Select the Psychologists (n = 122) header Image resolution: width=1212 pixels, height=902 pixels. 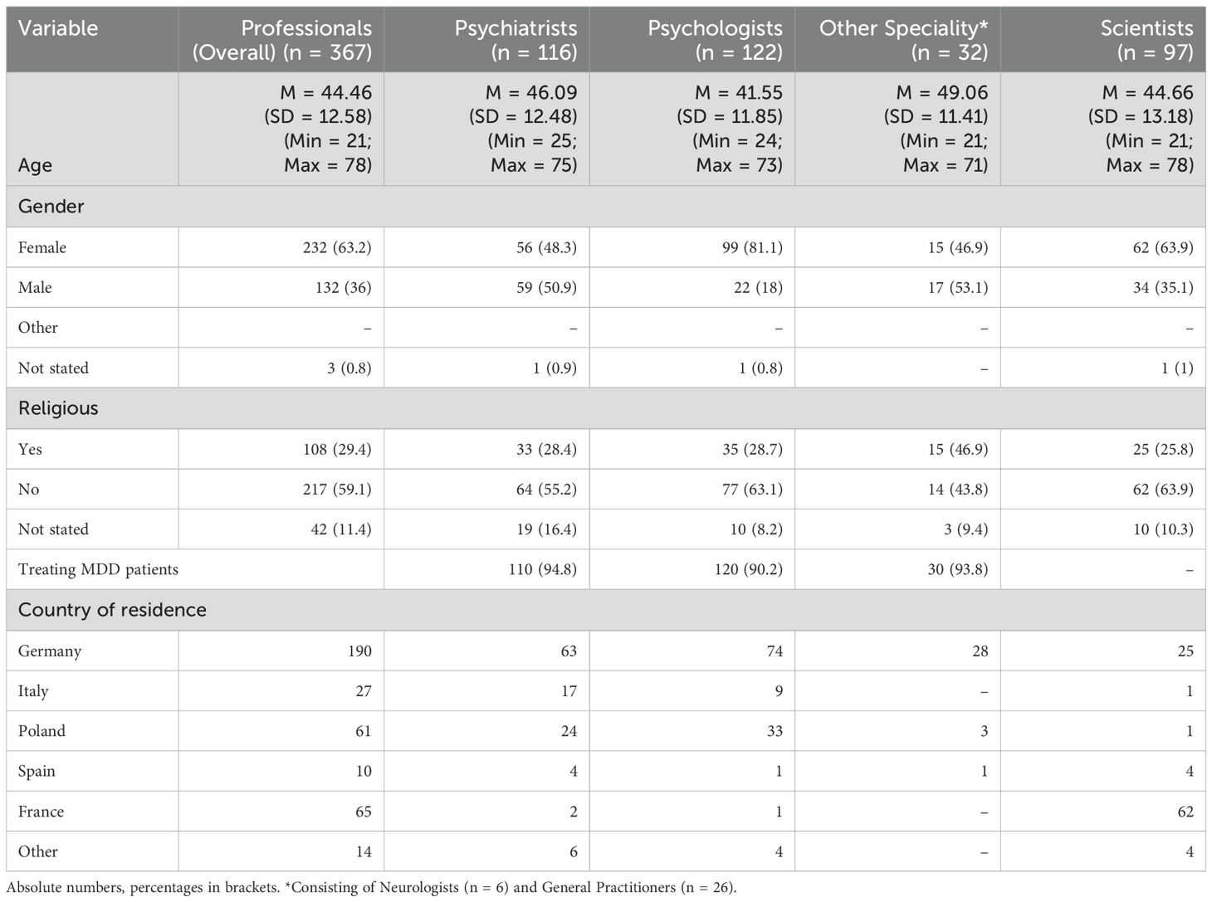click(x=715, y=40)
